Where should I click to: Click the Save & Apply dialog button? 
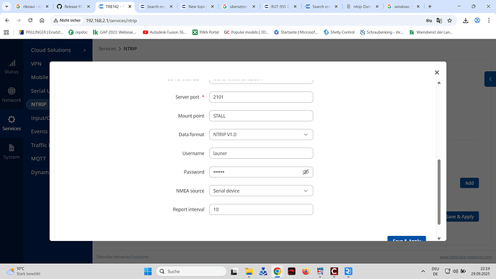406,239
